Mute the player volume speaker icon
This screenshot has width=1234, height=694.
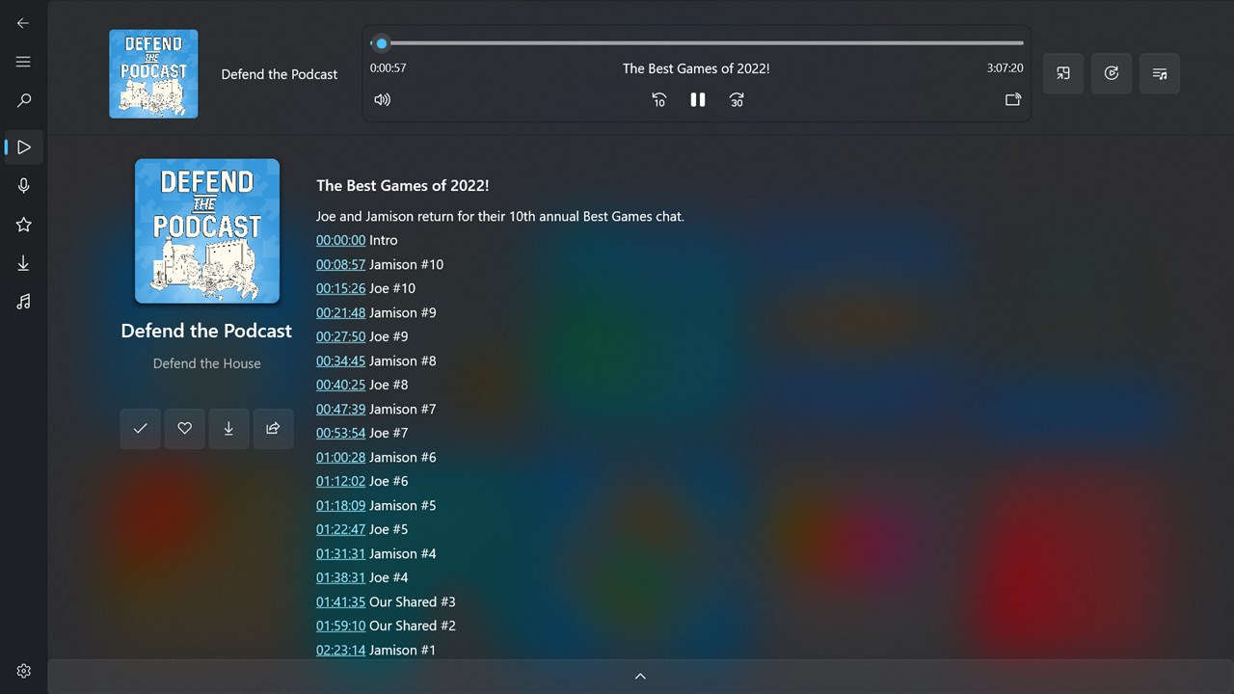pyautogui.click(x=383, y=99)
